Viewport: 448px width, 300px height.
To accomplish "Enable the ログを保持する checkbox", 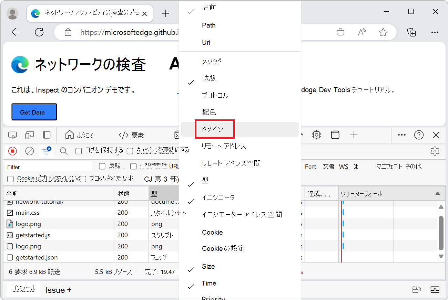I will pos(79,150).
